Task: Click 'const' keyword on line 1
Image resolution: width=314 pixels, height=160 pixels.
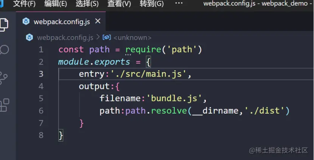Action: [x=71, y=49]
